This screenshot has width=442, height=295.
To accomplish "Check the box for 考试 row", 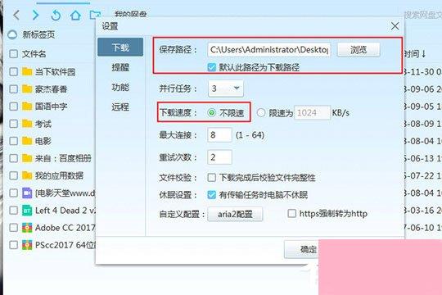I will click(13, 124).
